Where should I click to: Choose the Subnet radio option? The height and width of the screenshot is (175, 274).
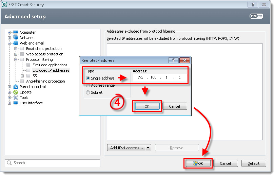click(x=88, y=92)
